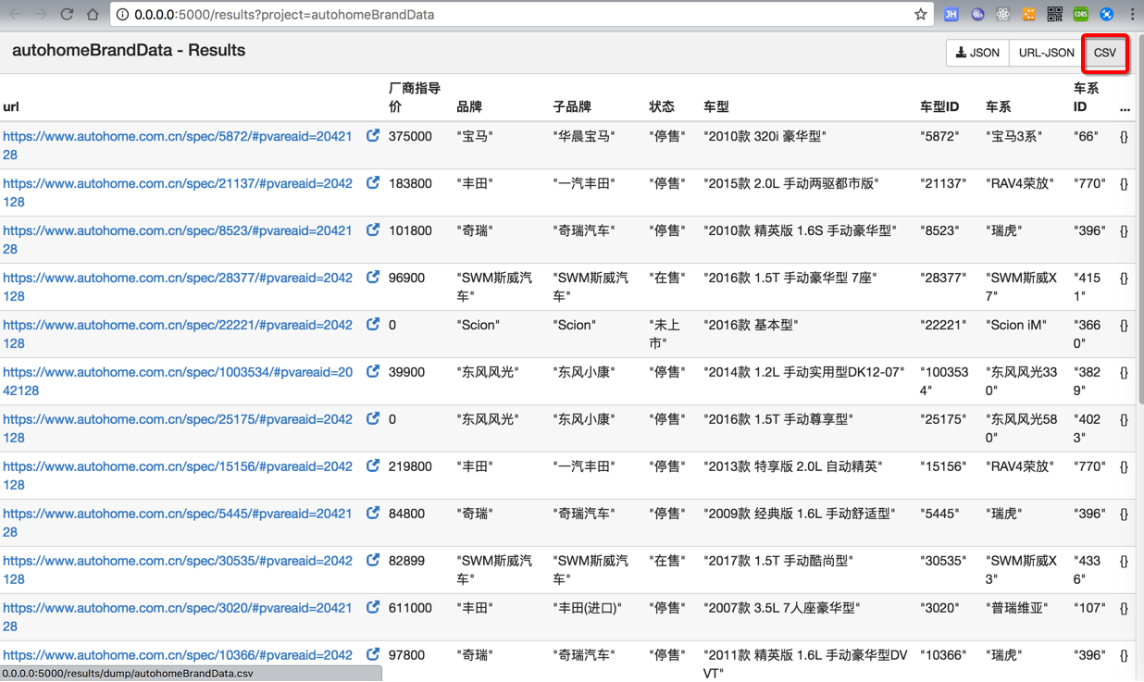Viewport: 1144px width, 682px height.
Task: Open external link icon for spec/25175 row
Action: tap(373, 418)
